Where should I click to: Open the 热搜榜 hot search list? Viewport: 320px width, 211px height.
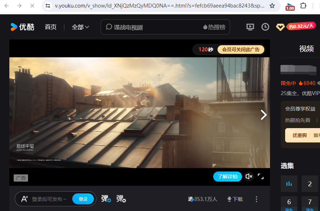coord(215,27)
